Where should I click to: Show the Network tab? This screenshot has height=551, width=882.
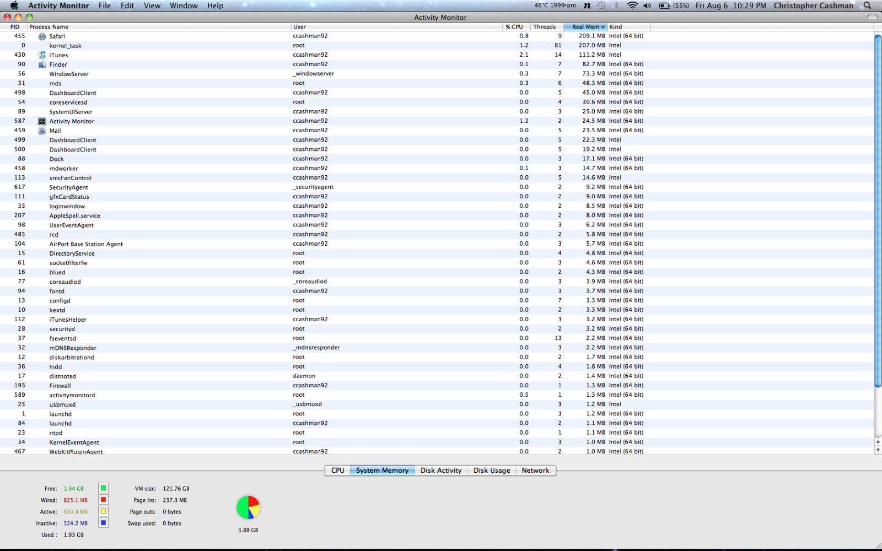pyautogui.click(x=536, y=471)
